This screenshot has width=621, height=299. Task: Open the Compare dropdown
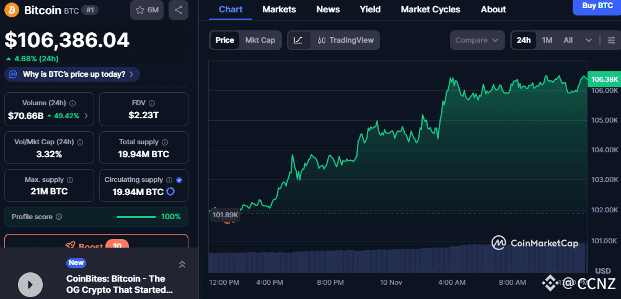click(477, 40)
